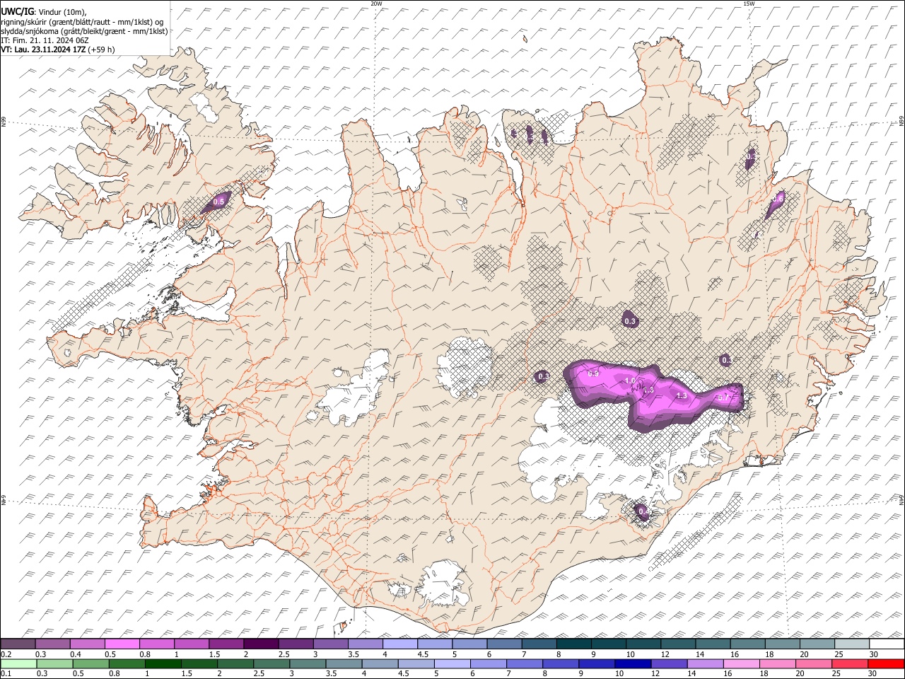
Task: Select the palest green 0.1 rain-scale swatch
Action: click(18, 663)
